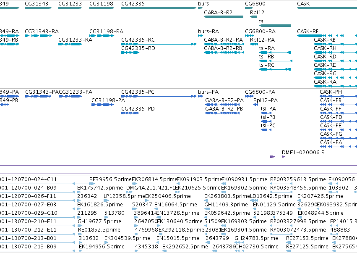357x253 pixels.
Task: Click the Rpl12-RA transcript label
Action: [x=262, y=40]
